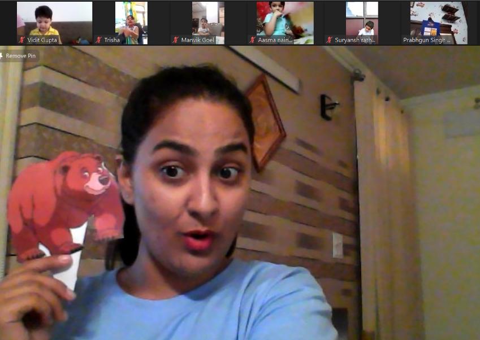
Task: Click muted microphone icon beside Aasma
Action: point(253,40)
